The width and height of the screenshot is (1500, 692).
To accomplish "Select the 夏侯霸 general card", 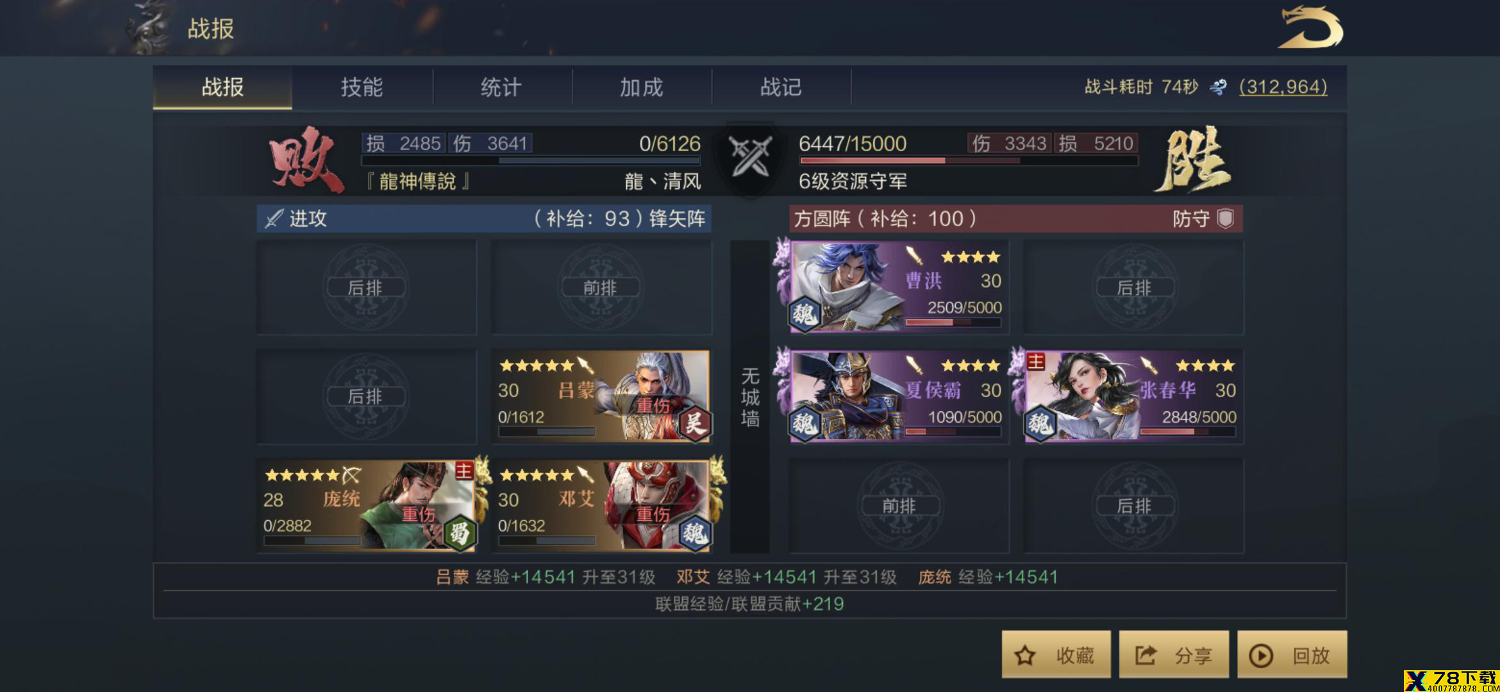I will pos(899,397).
